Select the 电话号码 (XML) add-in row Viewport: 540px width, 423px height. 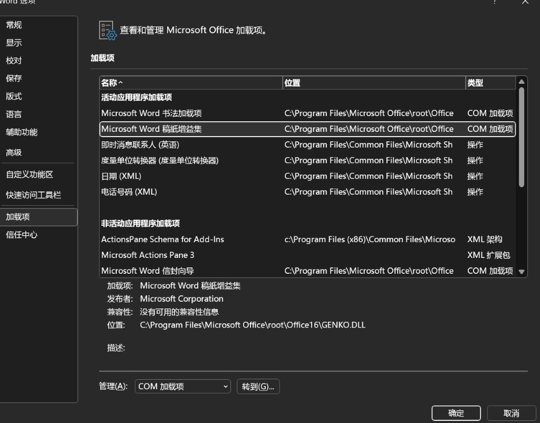click(x=307, y=192)
